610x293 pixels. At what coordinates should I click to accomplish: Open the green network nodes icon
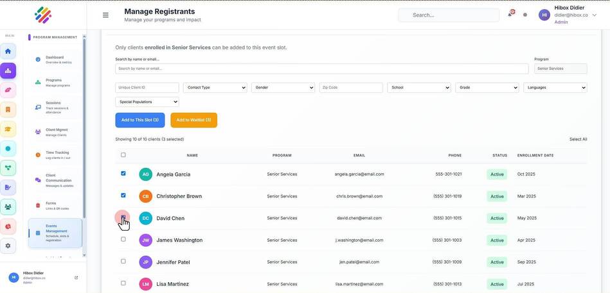click(x=8, y=168)
